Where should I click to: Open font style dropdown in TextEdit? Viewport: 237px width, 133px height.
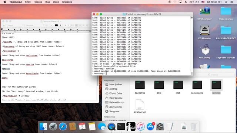pyautogui.click(x=35, y=25)
